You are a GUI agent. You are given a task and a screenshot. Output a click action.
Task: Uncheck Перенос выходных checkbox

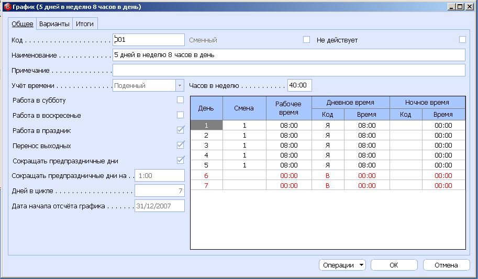click(x=181, y=145)
